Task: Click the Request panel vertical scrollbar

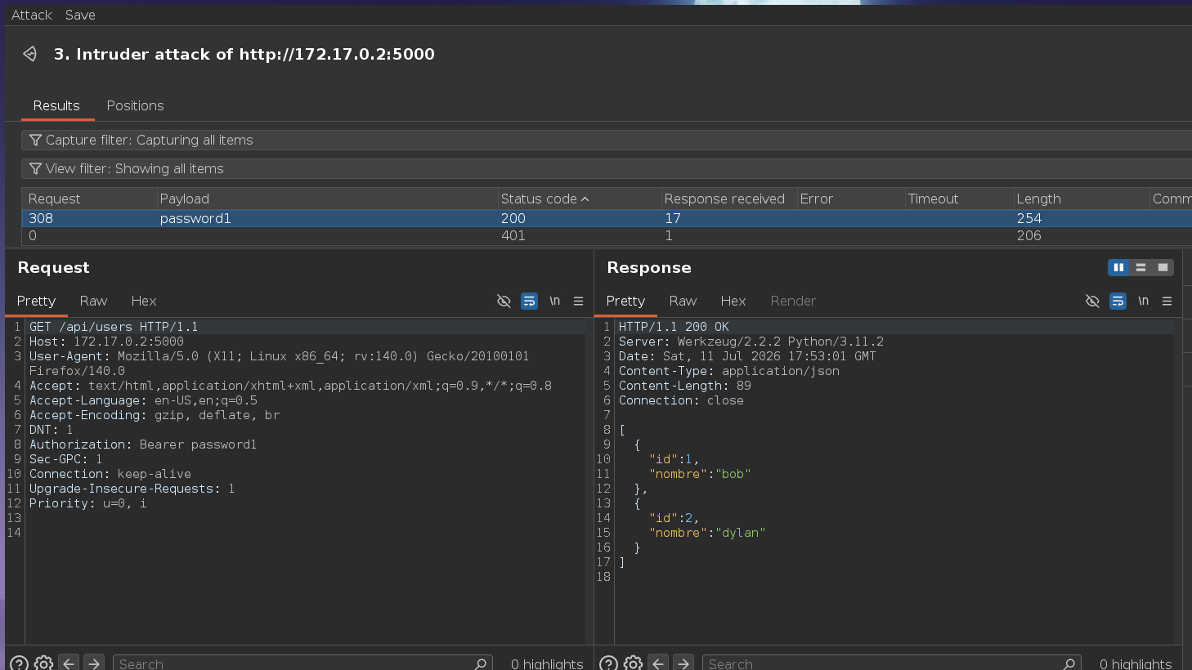Action: tap(589, 480)
